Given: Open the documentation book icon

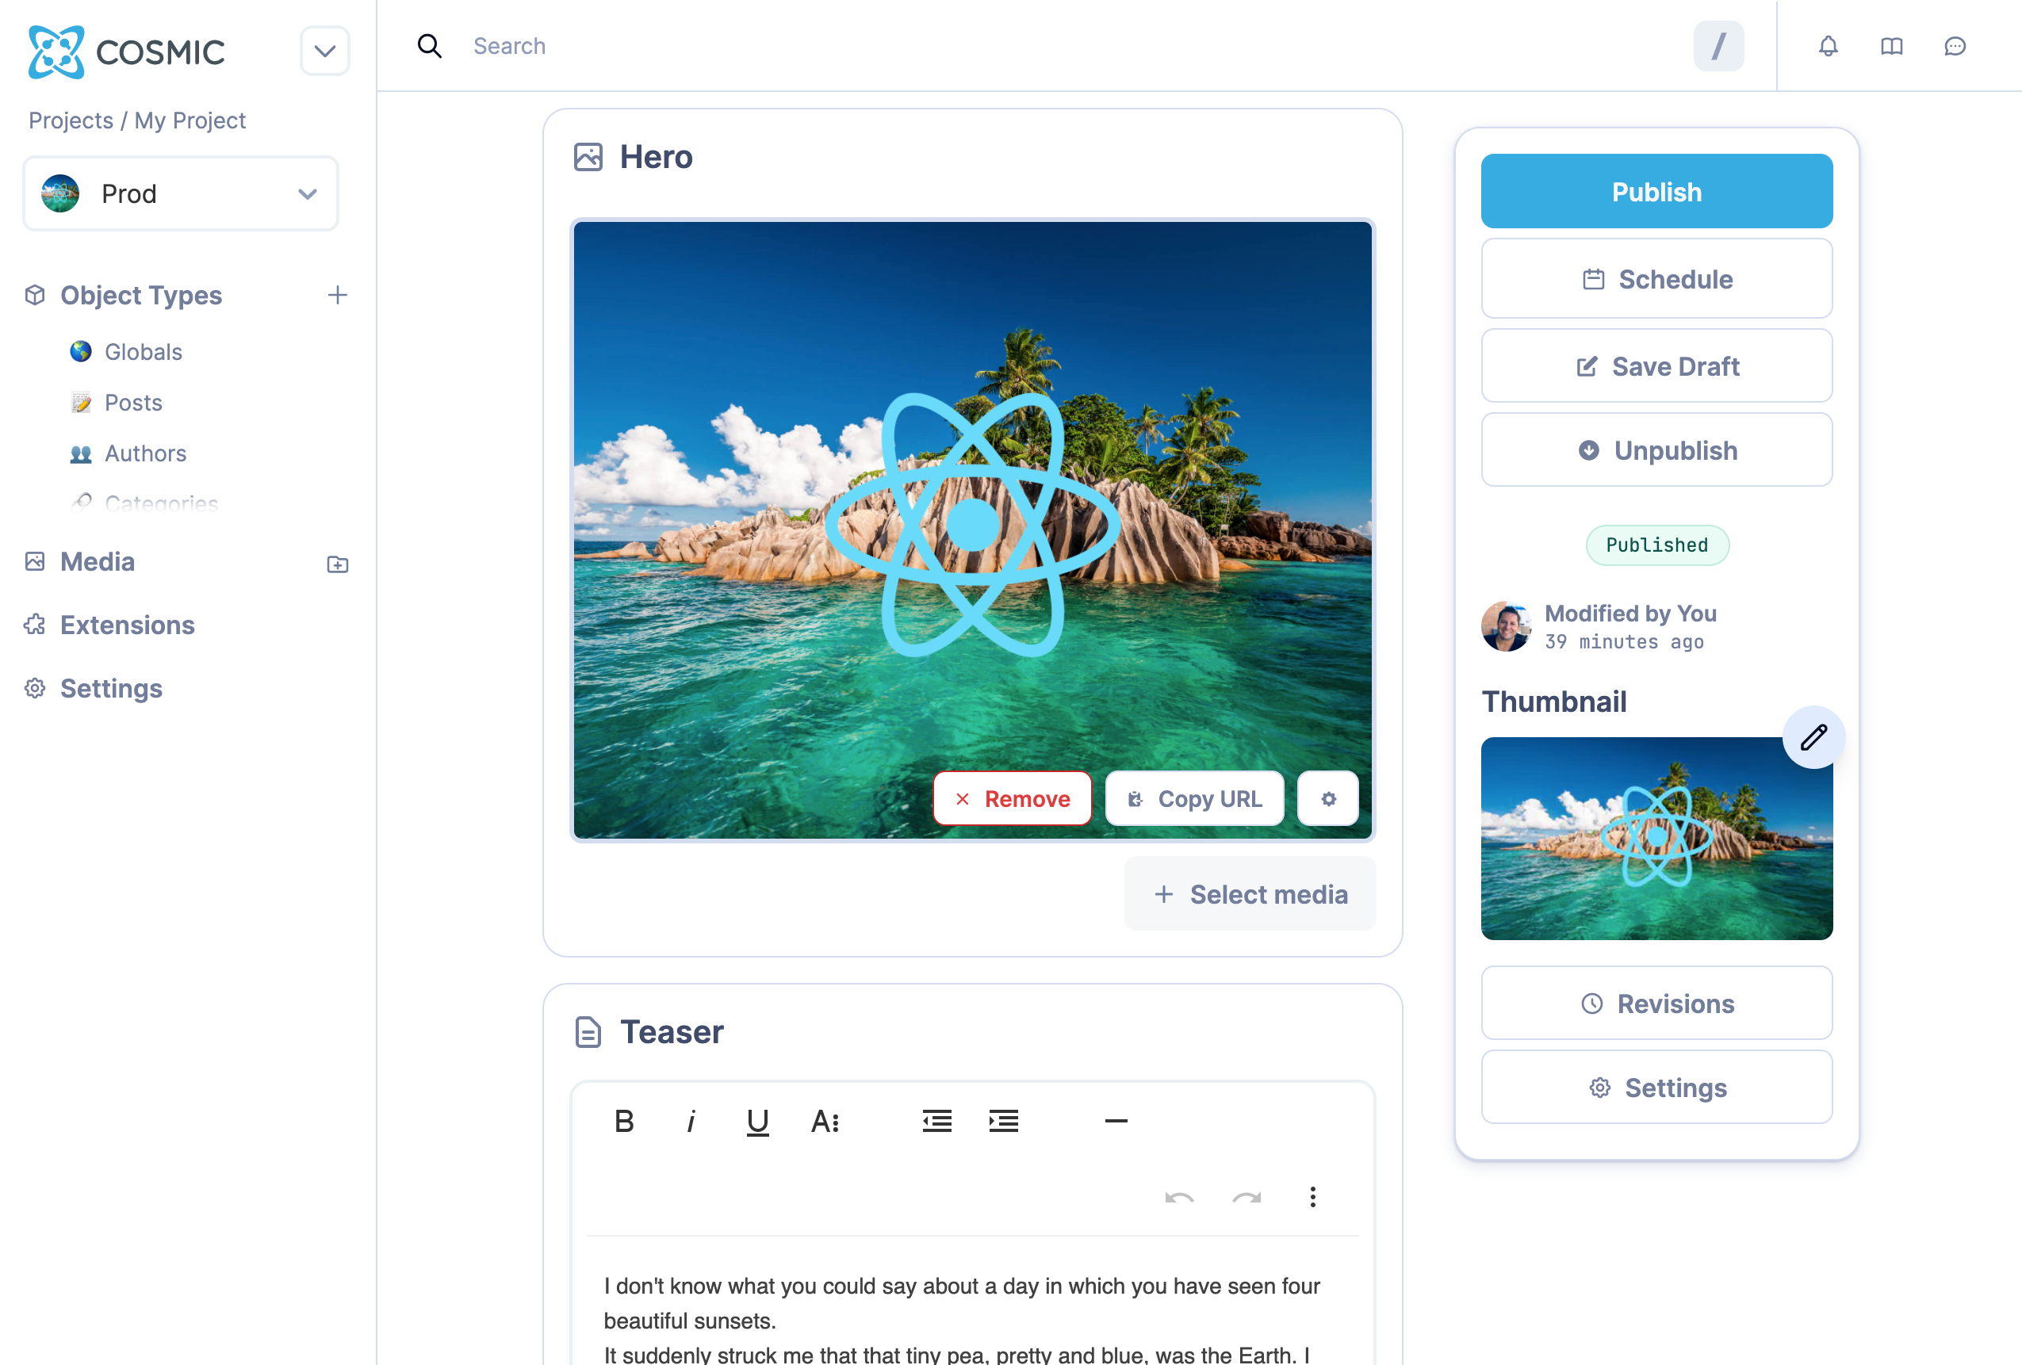Looking at the screenshot, I should click(x=1891, y=46).
